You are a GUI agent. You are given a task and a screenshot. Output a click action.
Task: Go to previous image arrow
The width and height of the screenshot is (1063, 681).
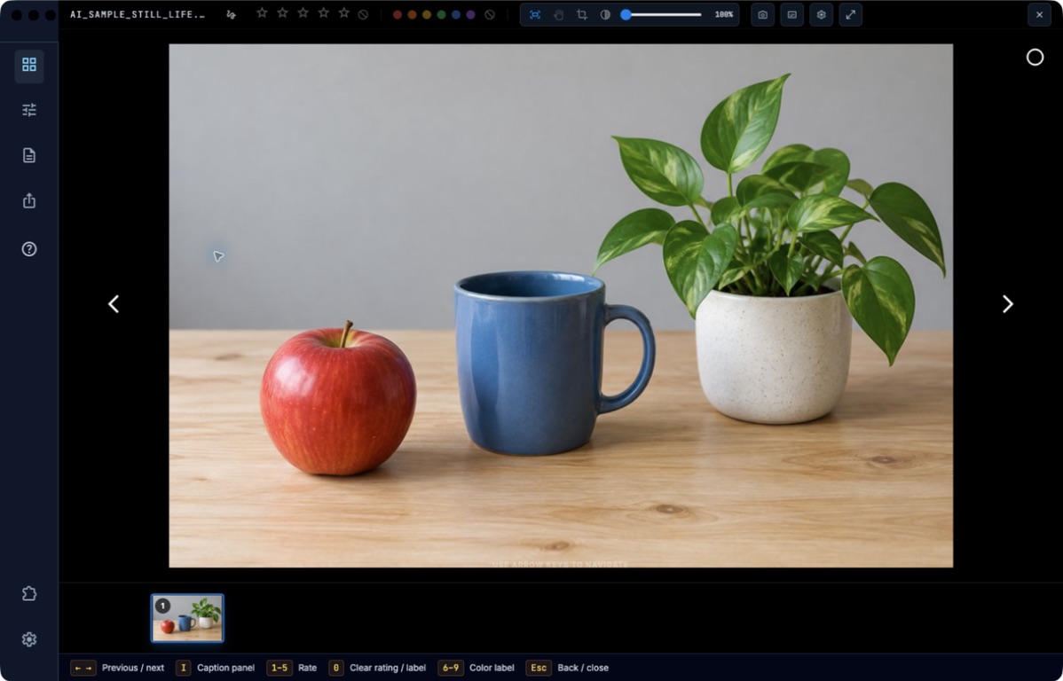114,304
